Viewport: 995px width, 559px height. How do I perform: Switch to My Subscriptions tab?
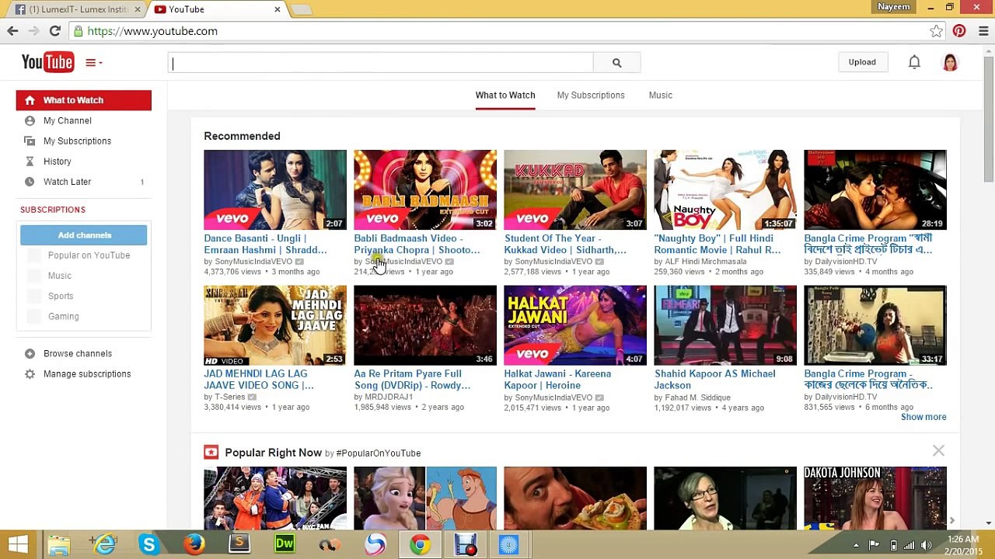tap(591, 95)
